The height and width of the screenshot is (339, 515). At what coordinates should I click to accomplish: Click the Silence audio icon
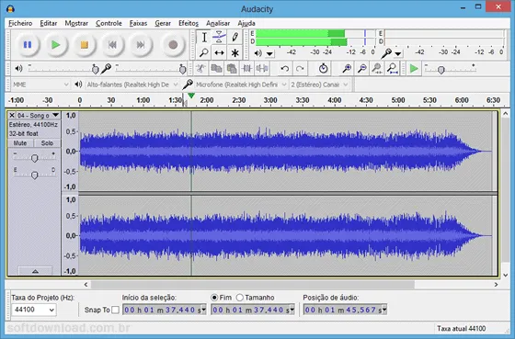[x=262, y=69]
